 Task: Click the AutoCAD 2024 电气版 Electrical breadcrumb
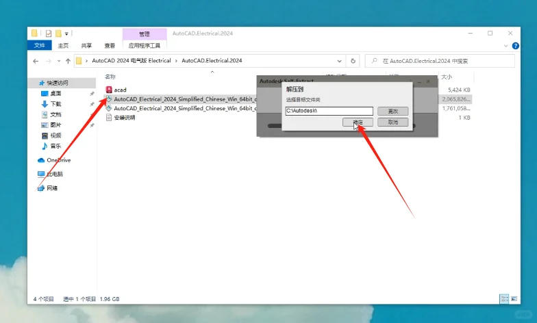132,60
